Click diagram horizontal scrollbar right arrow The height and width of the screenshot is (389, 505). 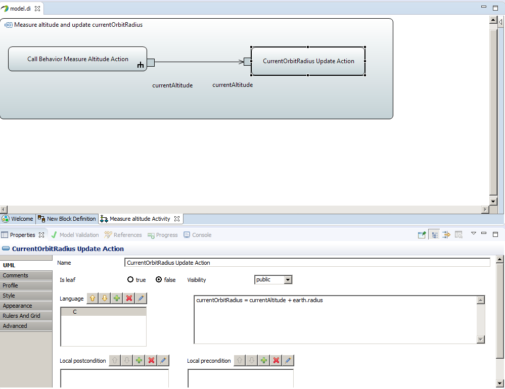[485, 209]
